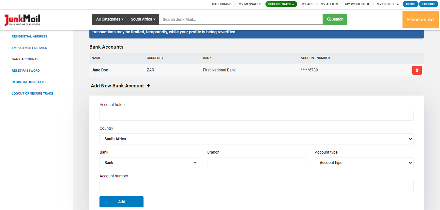The image size is (440, 210).
Task: Click the plus icon beside Add New Bank Account
Action: (x=149, y=85)
